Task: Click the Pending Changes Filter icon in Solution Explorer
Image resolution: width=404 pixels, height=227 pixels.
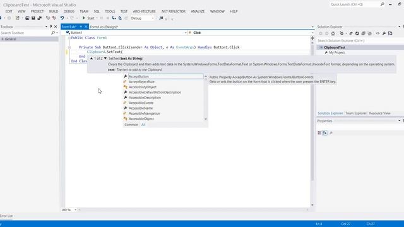Action: click(x=342, y=33)
